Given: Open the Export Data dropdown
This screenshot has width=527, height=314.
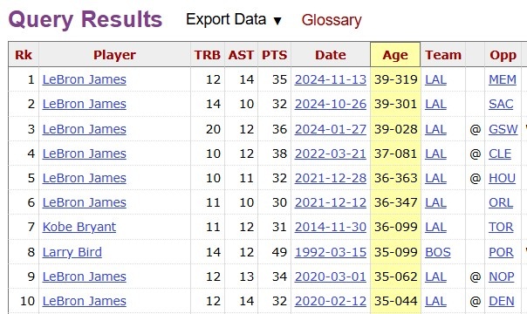Looking at the screenshot, I should [234, 19].
